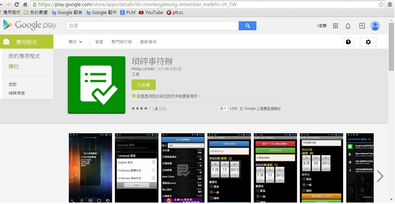Click in the 搜尋 search field

[152, 26]
